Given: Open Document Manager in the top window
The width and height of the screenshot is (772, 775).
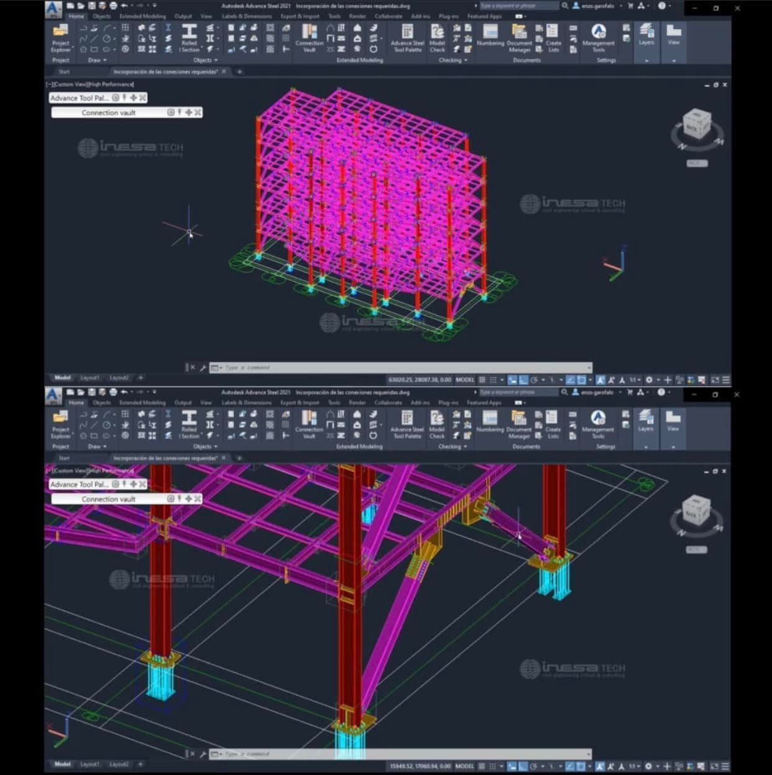Looking at the screenshot, I should point(519,39).
